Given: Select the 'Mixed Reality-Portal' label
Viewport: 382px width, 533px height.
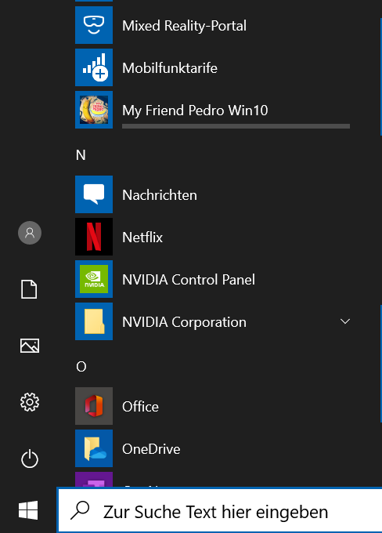Looking at the screenshot, I should pos(185,26).
